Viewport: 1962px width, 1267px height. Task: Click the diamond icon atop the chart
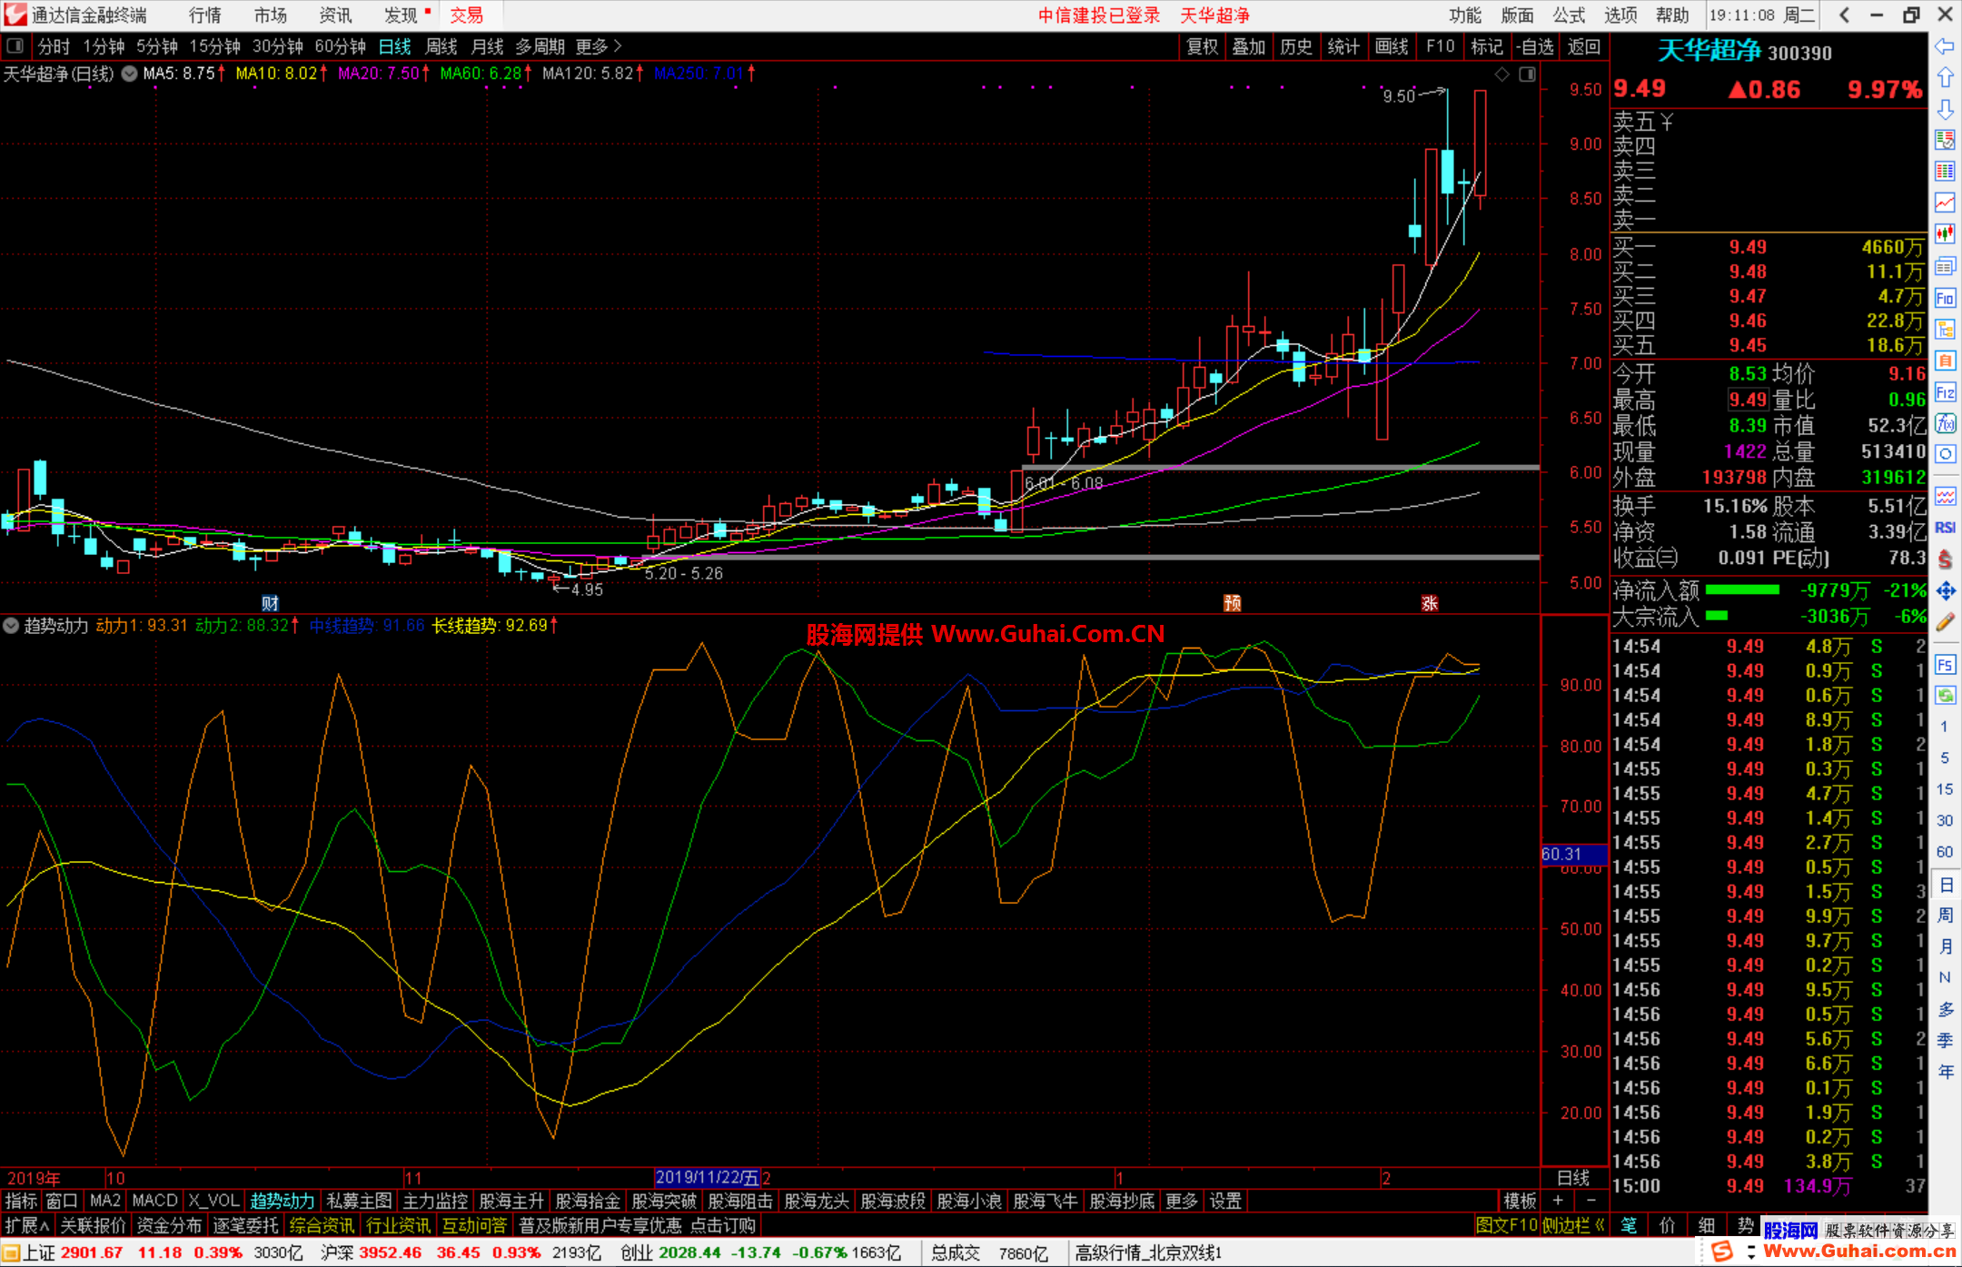1501,74
